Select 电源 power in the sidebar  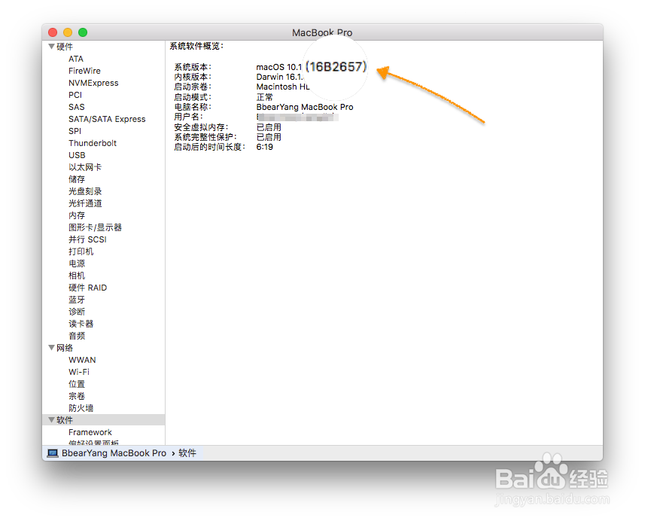pyautogui.click(x=77, y=264)
